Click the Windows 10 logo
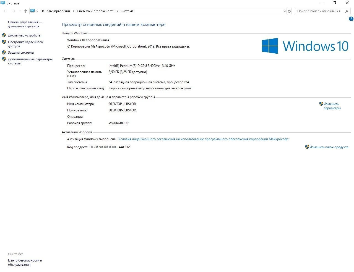Image resolution: width=354 pixels, height=272 pixels. [305, 46]
